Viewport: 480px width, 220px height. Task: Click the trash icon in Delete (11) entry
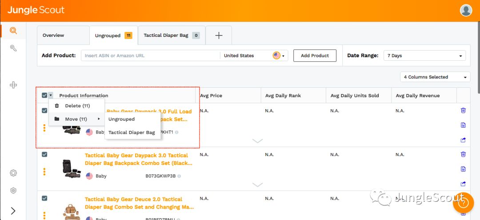tap(56, 106)
